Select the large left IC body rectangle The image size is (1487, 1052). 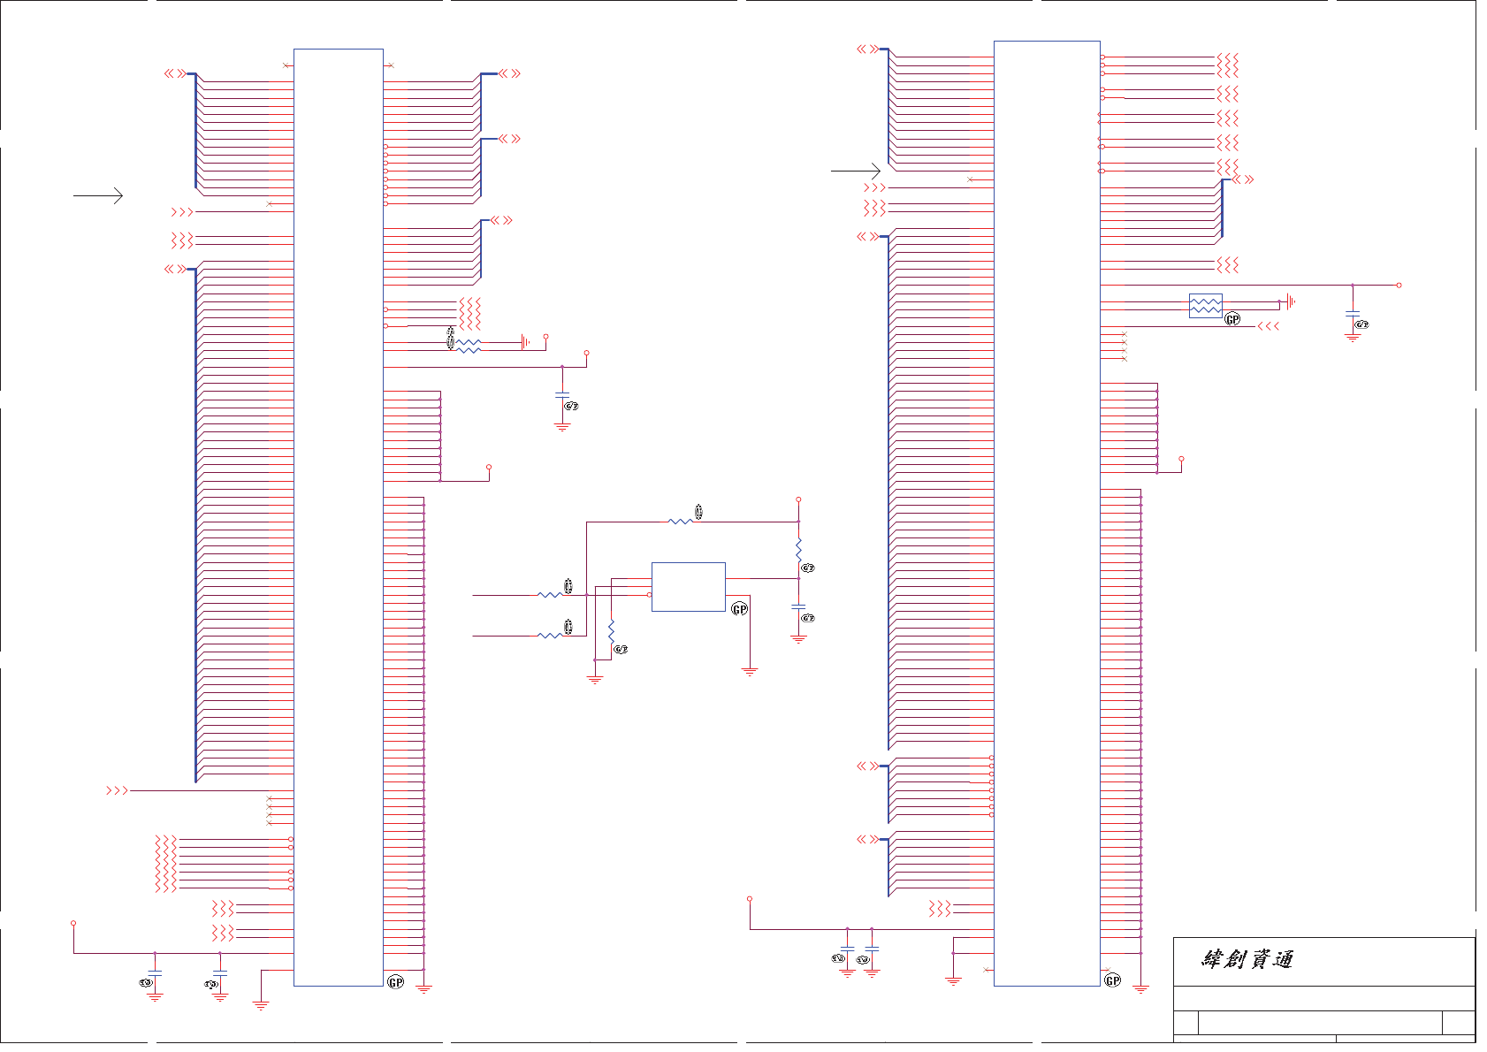tap(339, 518)
